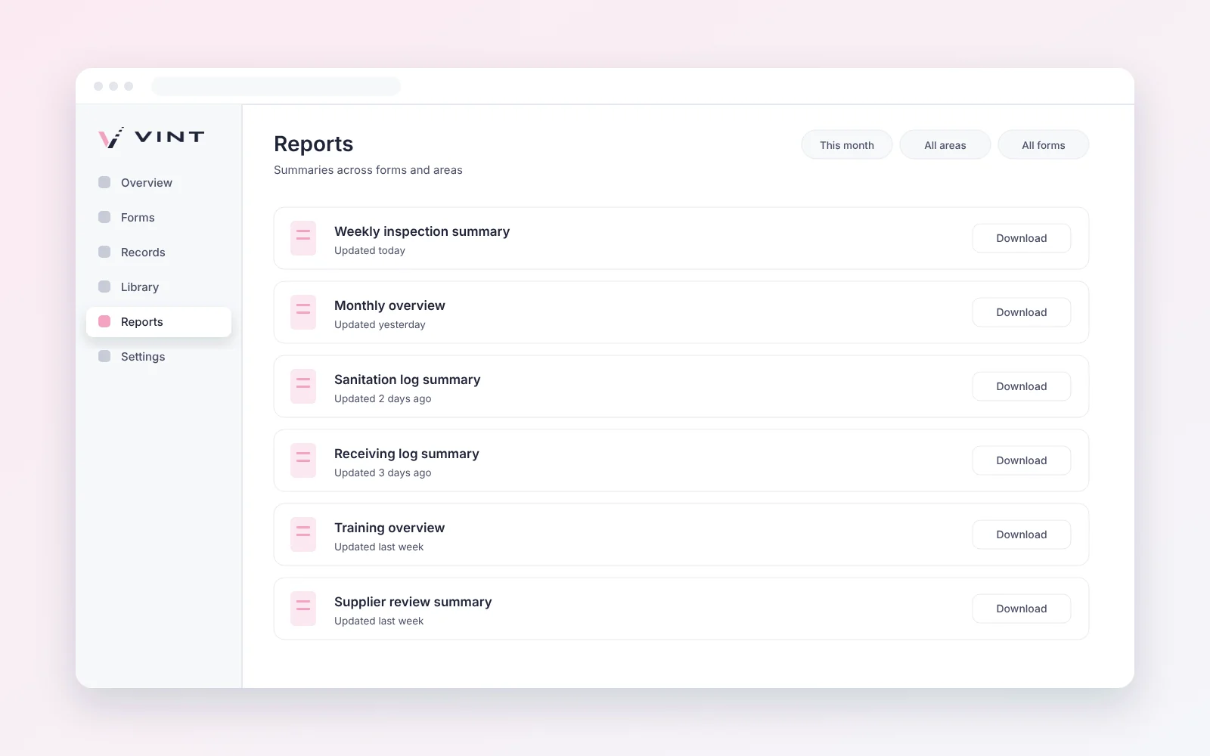1210x756 pixels.
Task: Click the Weekly inspection summary title
Action: 422,231
